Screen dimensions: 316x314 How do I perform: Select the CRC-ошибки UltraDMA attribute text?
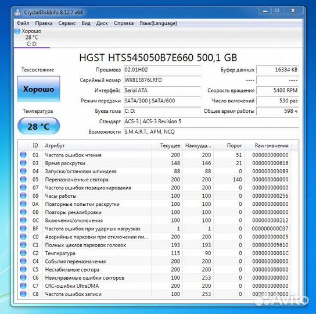coord(72,286)
